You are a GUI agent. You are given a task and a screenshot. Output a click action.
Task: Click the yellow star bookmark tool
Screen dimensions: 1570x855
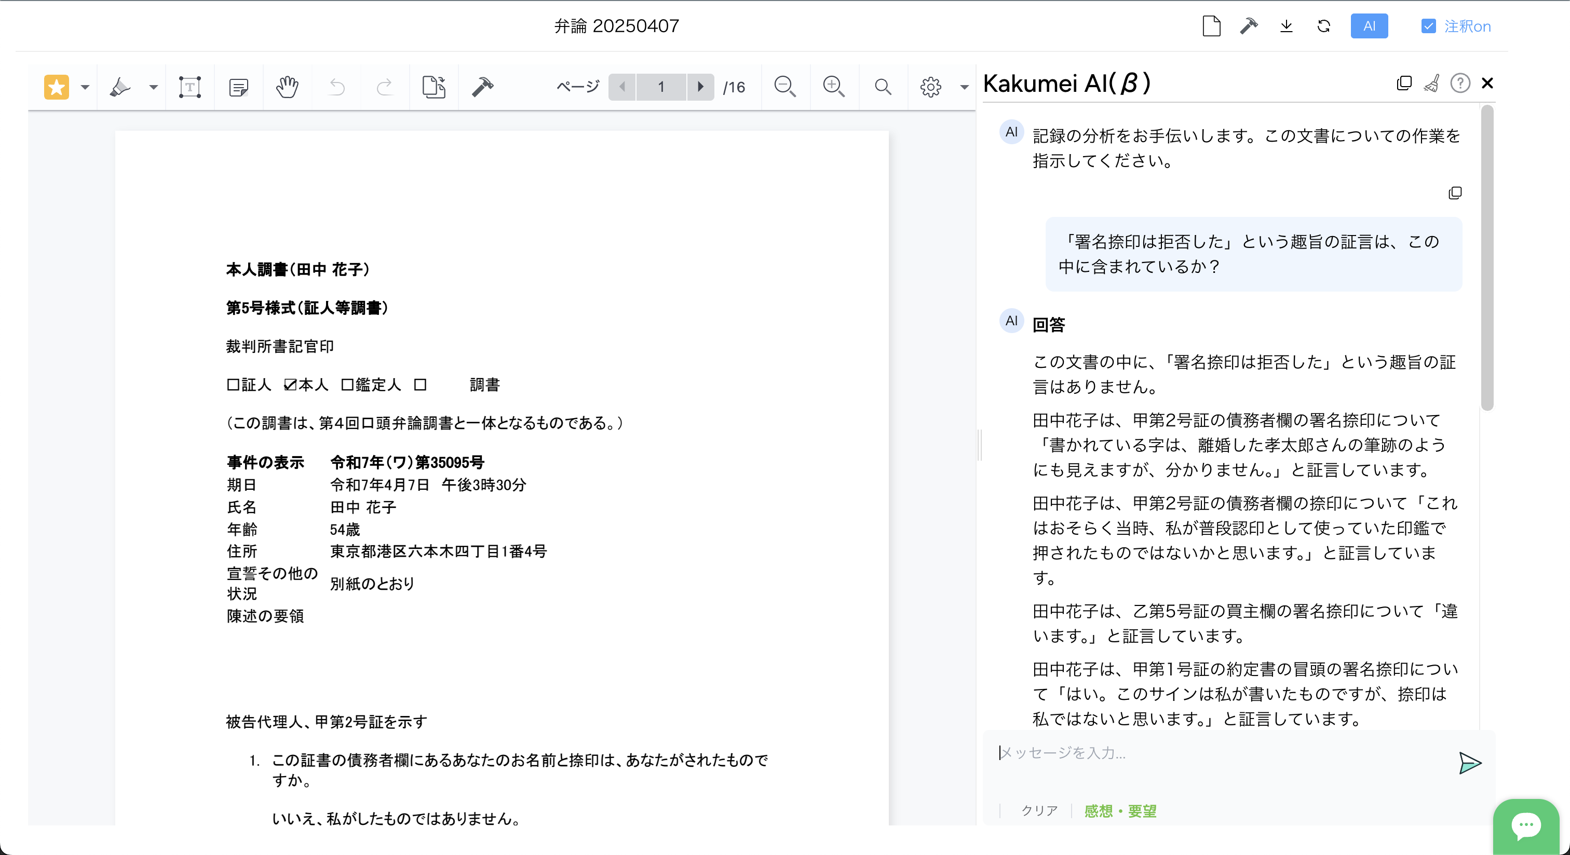[x=56, y=87]
